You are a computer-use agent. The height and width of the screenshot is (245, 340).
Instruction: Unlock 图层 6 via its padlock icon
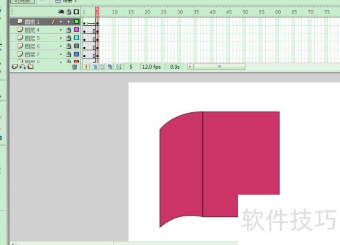coord(69,46)
